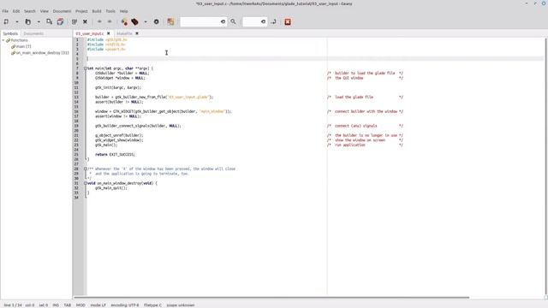Click status bar line indicator
This screenshot has width=548, height=308.
coord(13,305)
